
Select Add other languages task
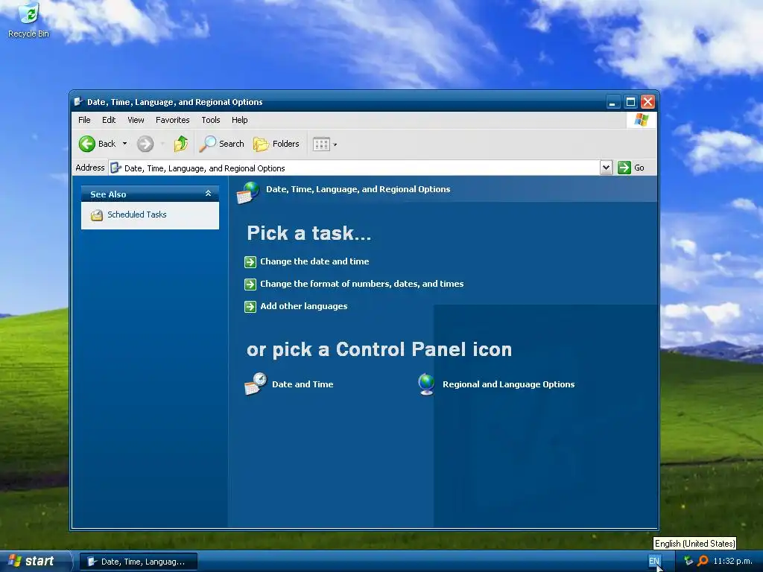tap(304, 306)
